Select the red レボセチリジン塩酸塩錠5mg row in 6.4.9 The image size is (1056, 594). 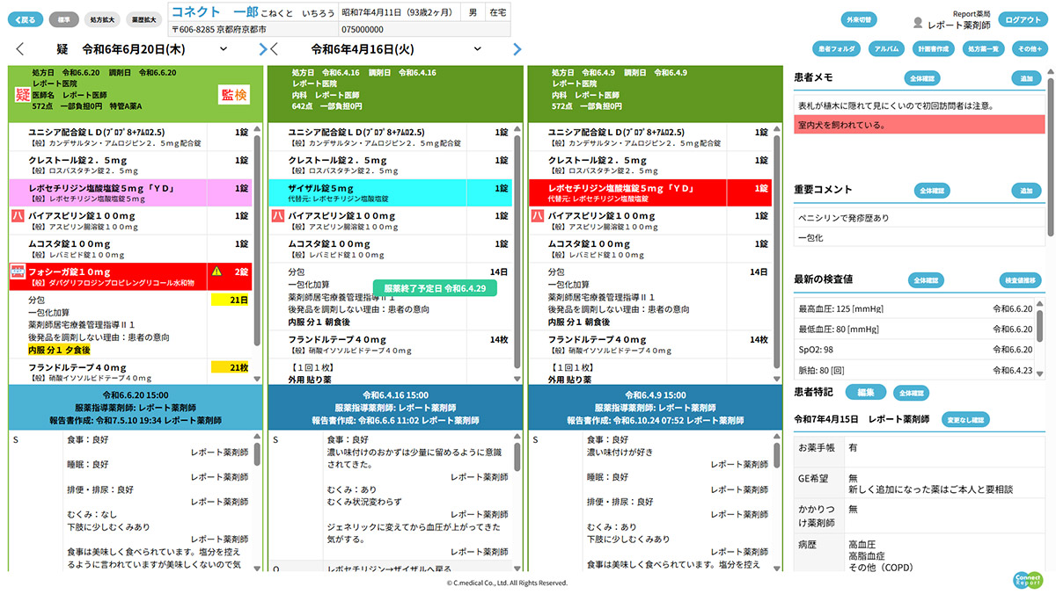pyautogui.click(x=649, y=193)
